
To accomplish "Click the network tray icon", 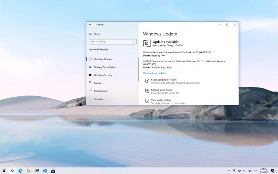I will [245, 171].
